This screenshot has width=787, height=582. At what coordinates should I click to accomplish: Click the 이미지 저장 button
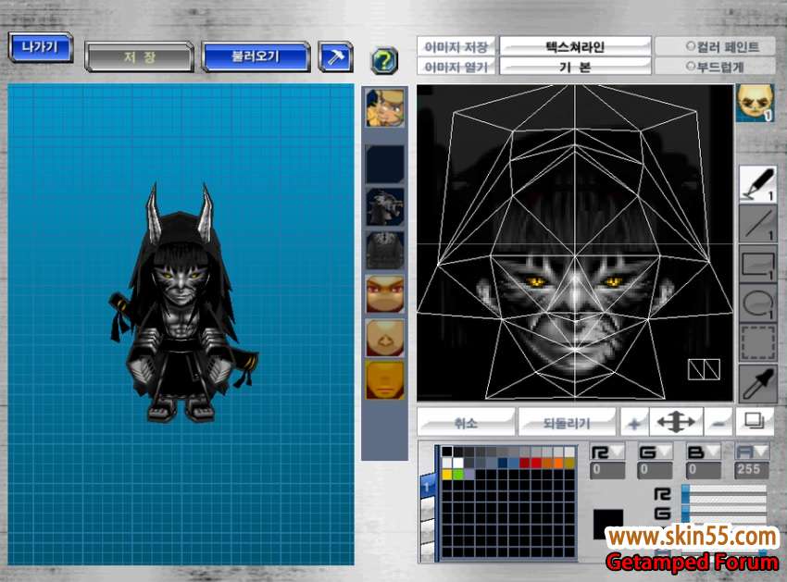(x=456, y=46)
